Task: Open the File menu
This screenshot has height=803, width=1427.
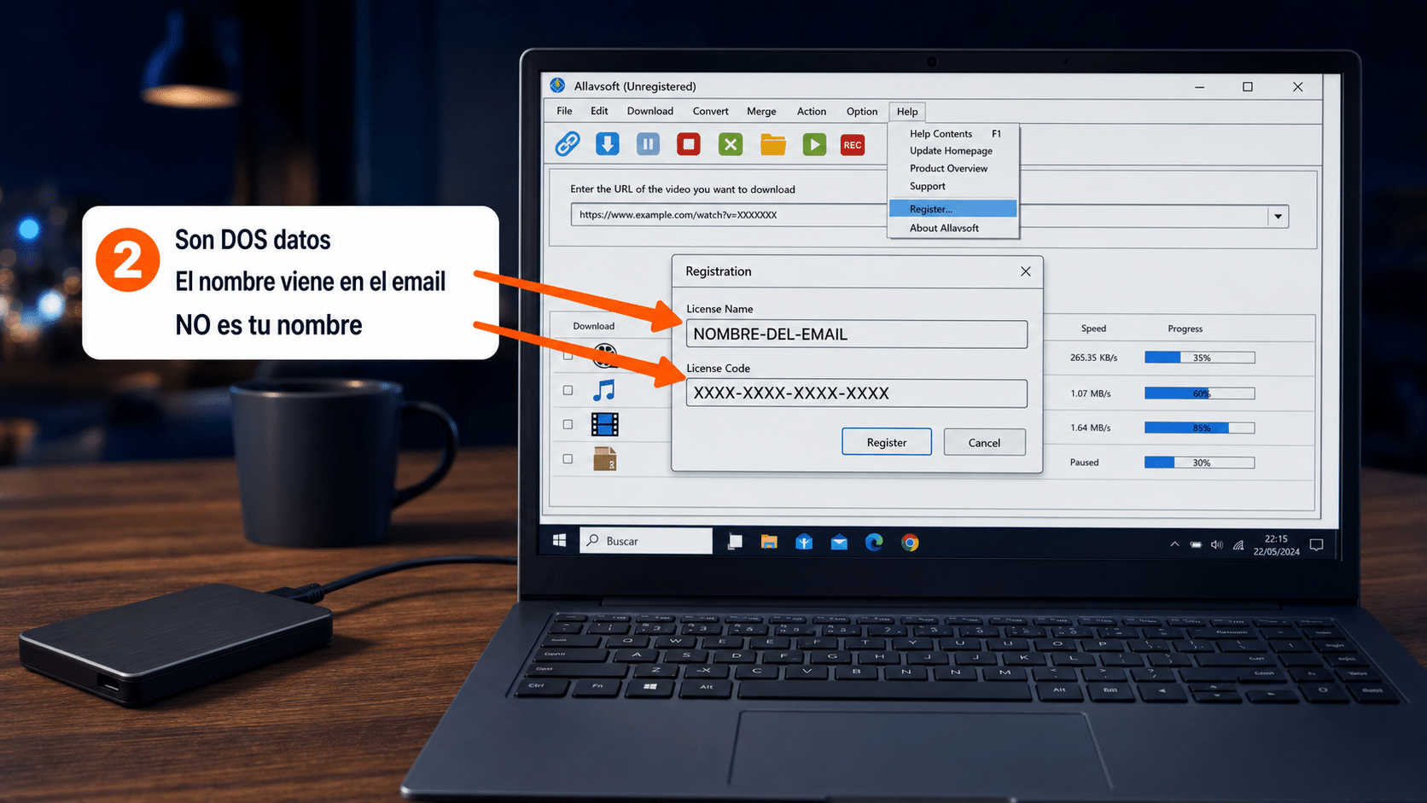Action: [x=565, y=111]
